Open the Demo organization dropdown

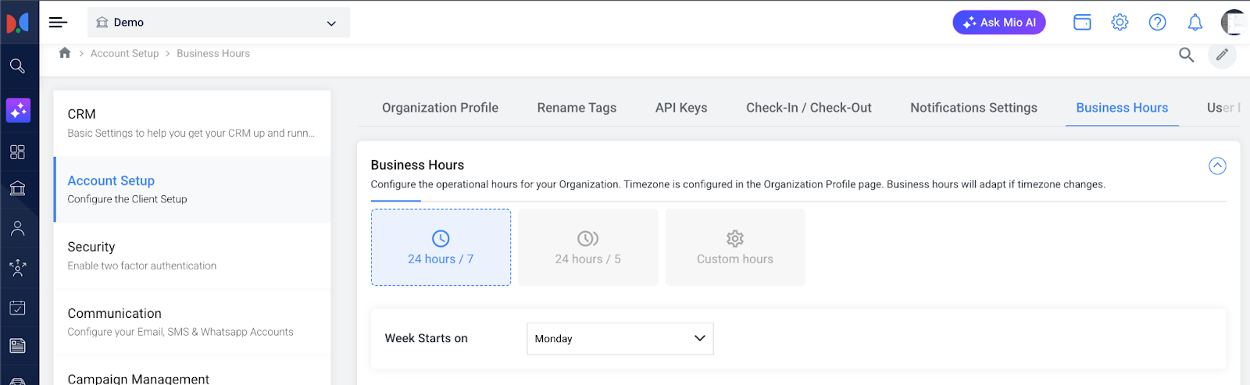click(218, 23)
